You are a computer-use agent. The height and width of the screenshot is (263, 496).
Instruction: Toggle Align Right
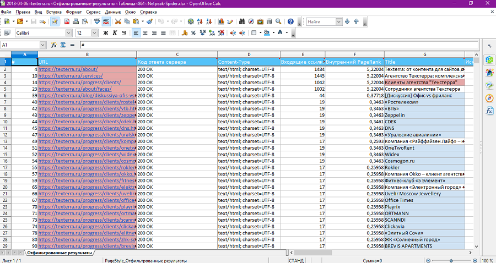154,32
